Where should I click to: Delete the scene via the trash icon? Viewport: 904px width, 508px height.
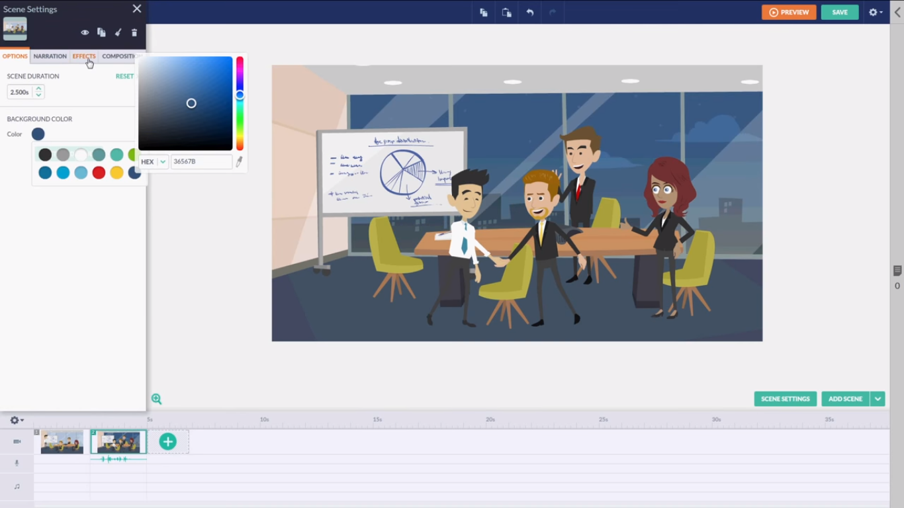coord(134,32)
